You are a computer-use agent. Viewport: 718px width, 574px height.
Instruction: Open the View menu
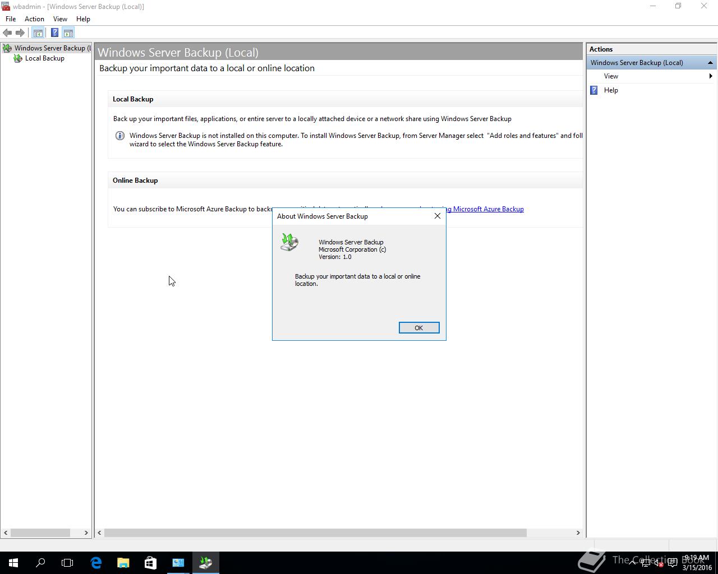60,19
